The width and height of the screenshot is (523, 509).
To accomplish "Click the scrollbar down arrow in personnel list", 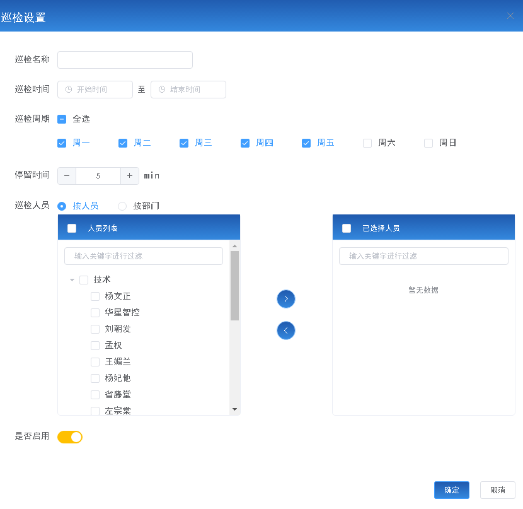I will pyautogui.click(x=236, y=410).
